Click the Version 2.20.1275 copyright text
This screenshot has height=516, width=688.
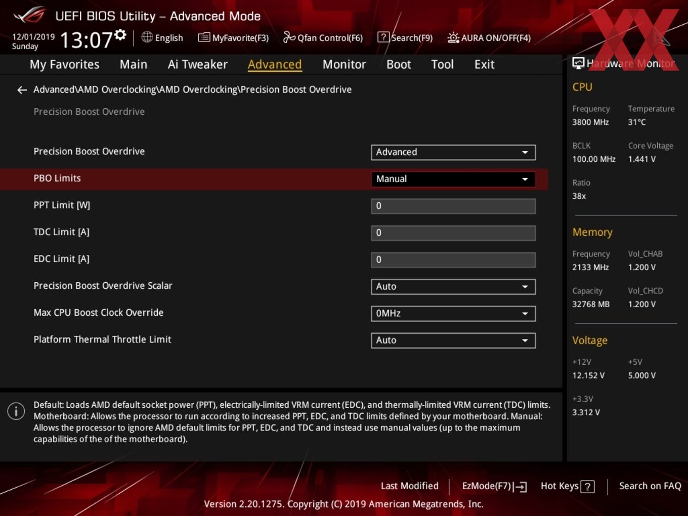coord(343,504)
